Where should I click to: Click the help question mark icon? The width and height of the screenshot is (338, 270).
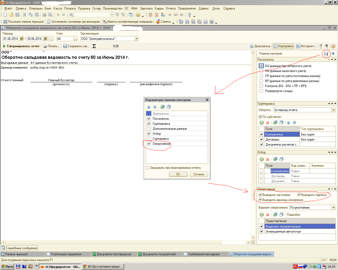(333, 46)
